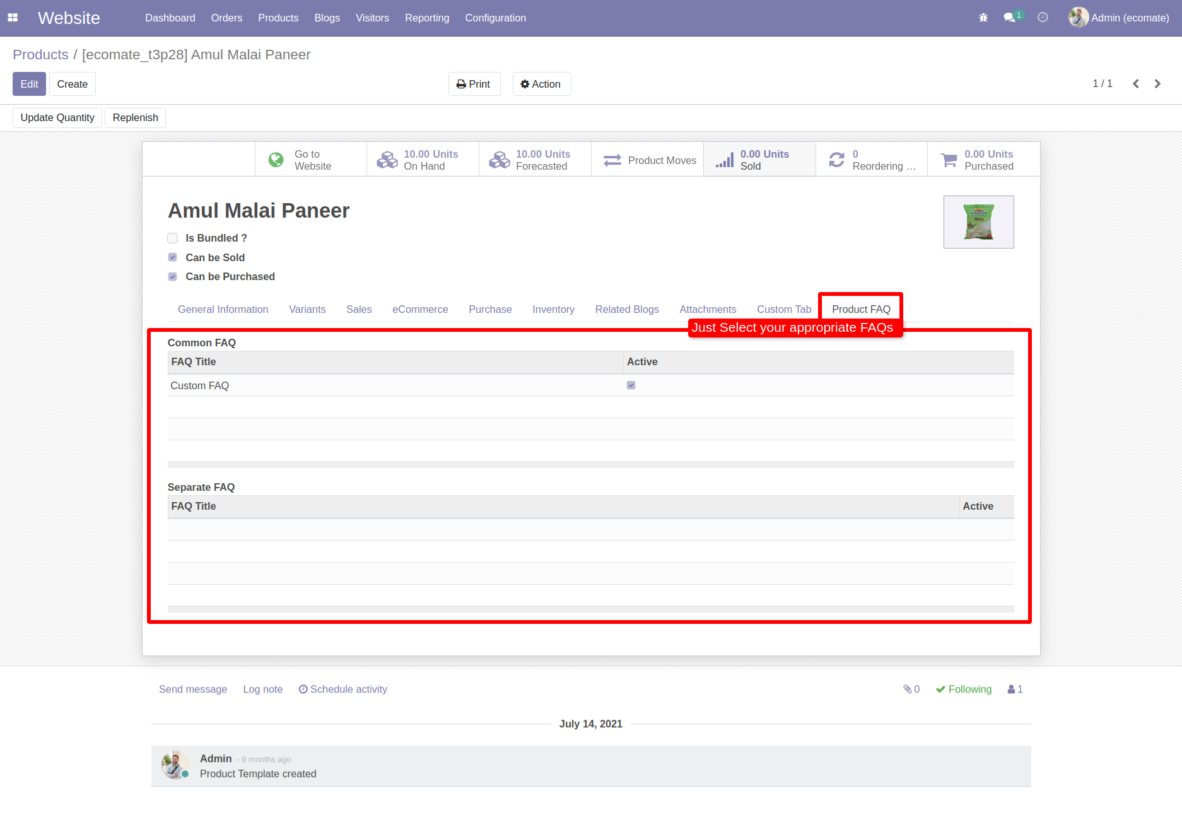Switch to Variants tab

point(307,309)
